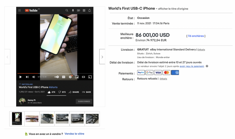This screenshot has height=139, width=235.
Task: Click the Mastercard payment icon
Action: pyautogui.click(x=167, y=72)
